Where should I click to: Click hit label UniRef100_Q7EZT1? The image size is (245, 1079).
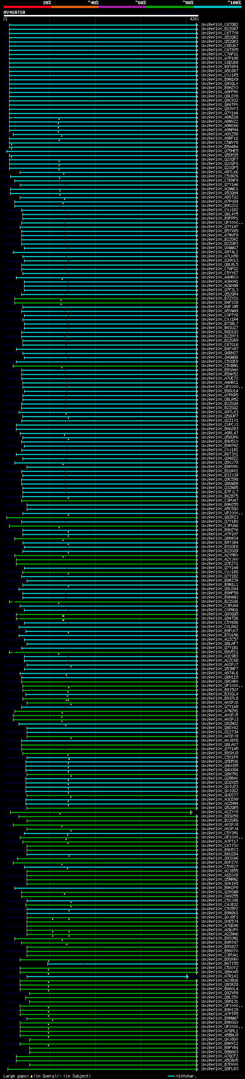220,564
